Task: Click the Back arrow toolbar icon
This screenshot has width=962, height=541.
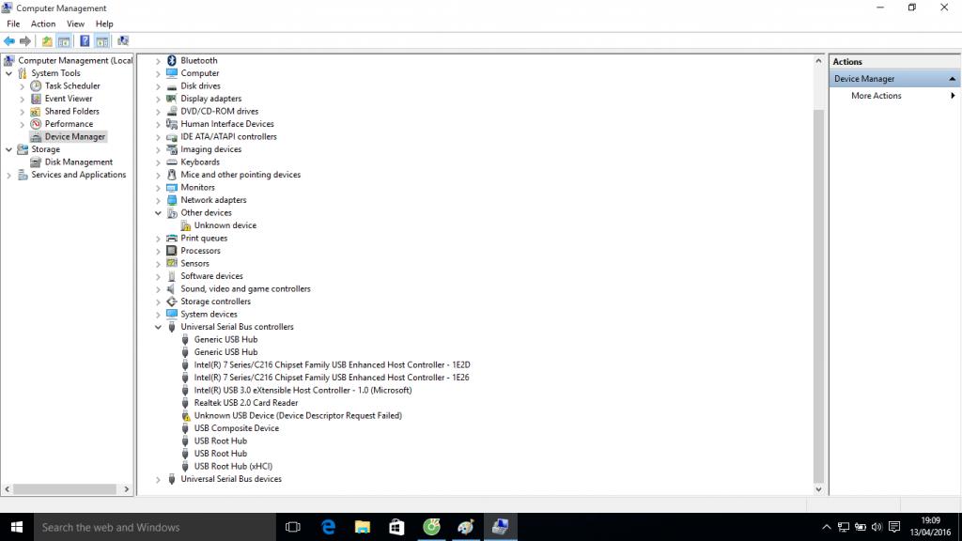Action: pyautogui.click(x=9, y=41)
